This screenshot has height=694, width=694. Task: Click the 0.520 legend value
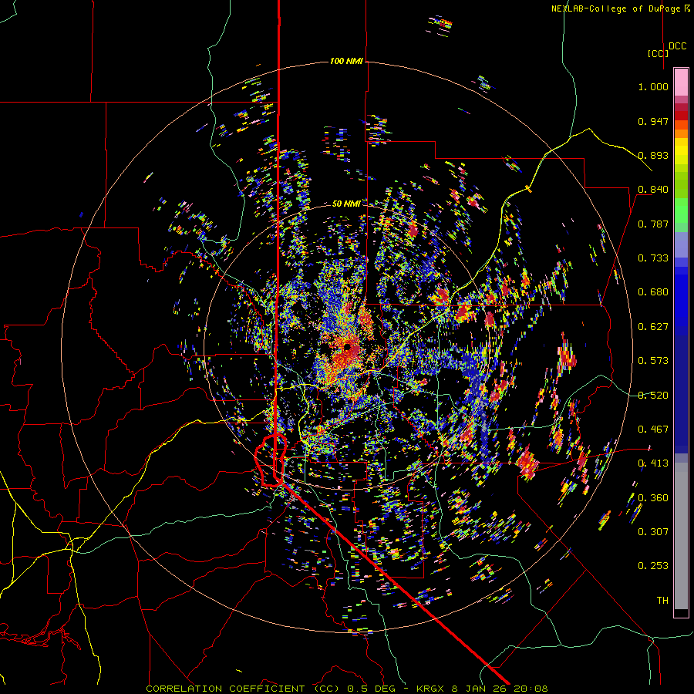point(653,396)
